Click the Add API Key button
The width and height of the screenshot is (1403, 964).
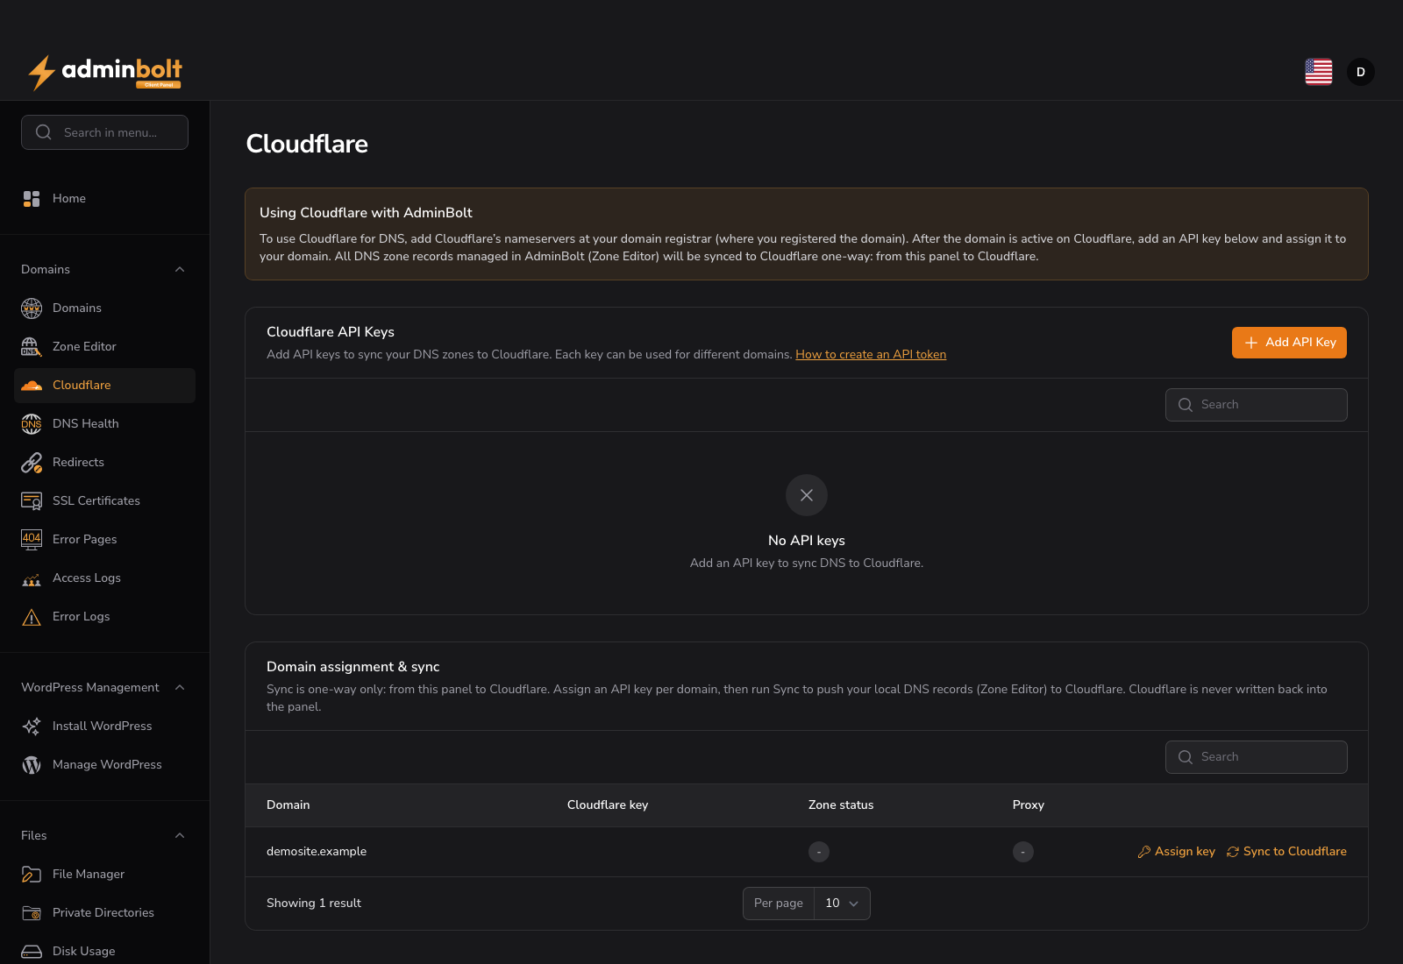[1289, 343]
